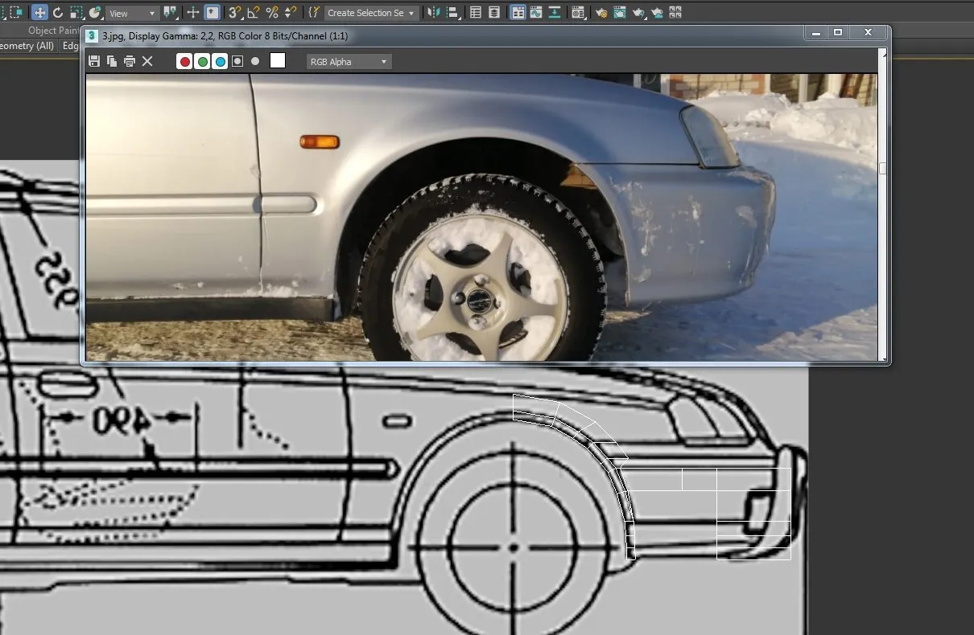Select the Move transform tool
The image size is (974, 635).
coord(39,13)
